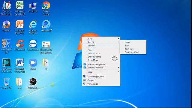Select the Computer desktop icon
Viewport: 192px width, 108px height.
point(33,7)
